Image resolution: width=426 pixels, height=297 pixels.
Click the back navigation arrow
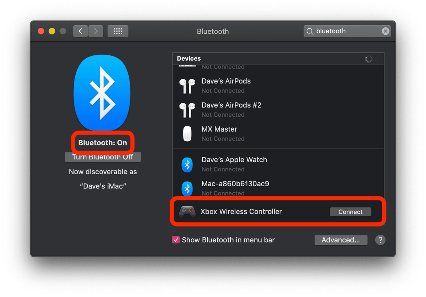click(x=81, y=31)
